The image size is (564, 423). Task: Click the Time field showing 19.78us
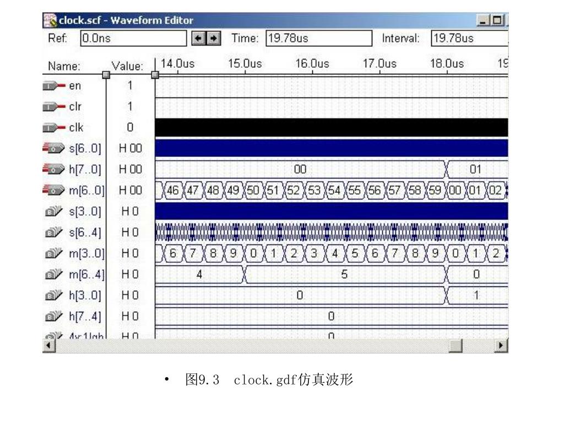point(319,38)
